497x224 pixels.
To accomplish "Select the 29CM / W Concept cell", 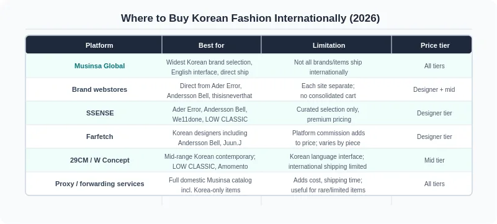I will point(99,160).
